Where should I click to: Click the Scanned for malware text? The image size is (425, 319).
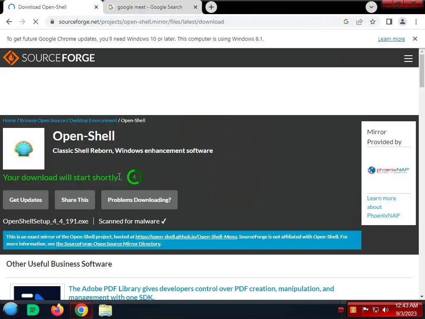click(132, 221)
